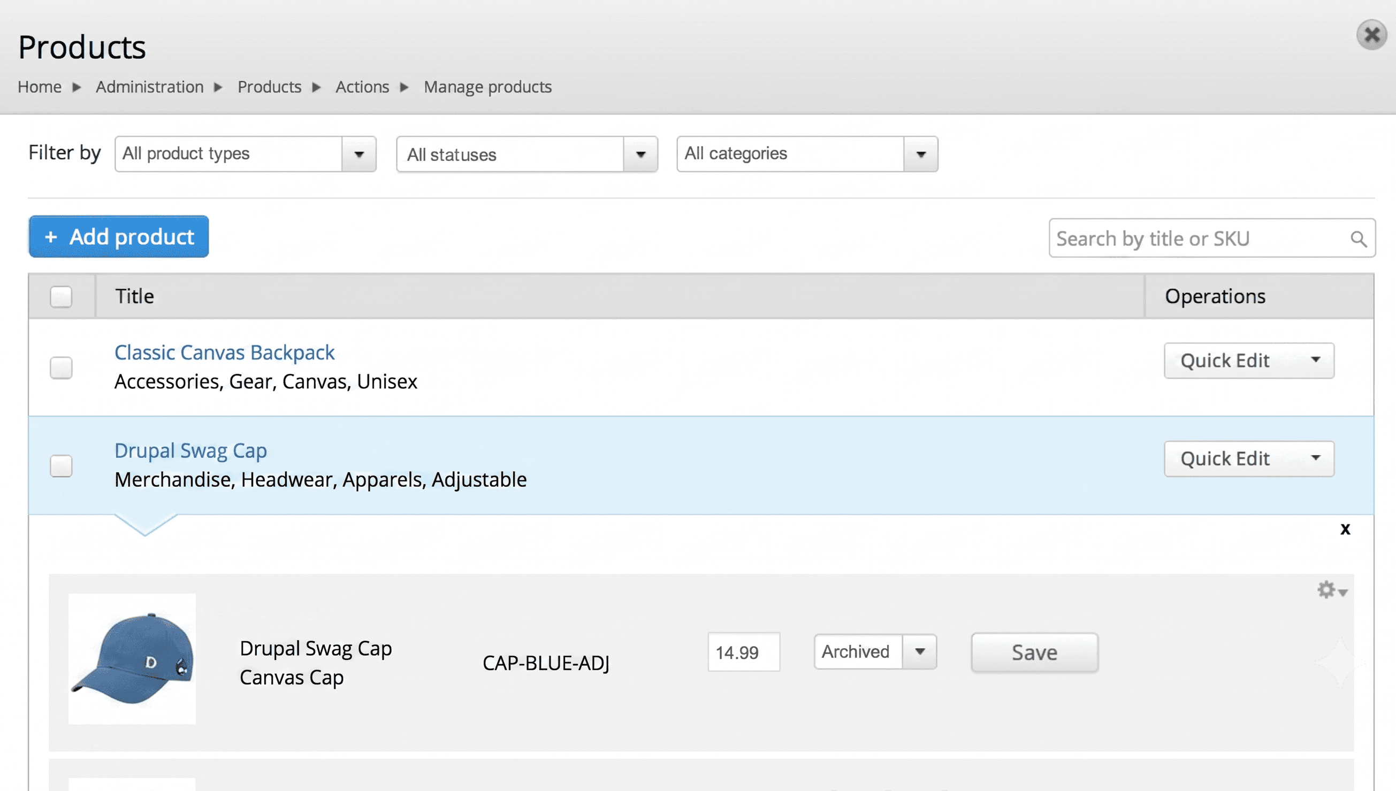This screenshot has width=1396, height=791.
Task: Open the arrow beside Drupal Swag Cap Quick Edit
Action: click(x=1315, y=458)
